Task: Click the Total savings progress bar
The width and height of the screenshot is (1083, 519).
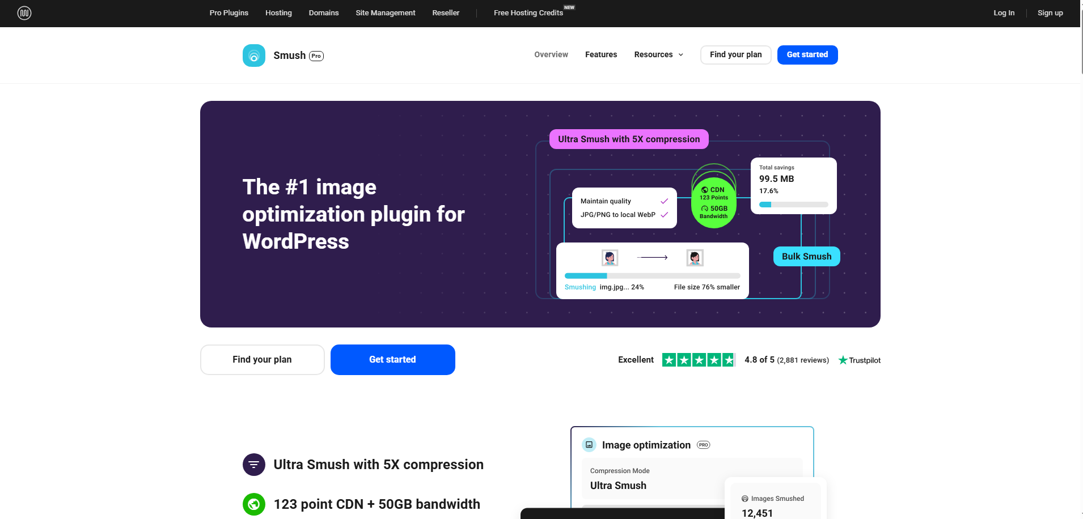Action: tap(794, 205)
